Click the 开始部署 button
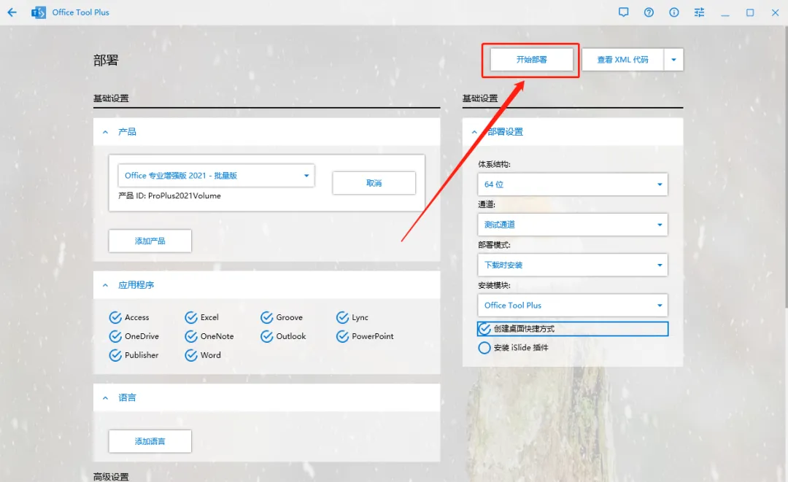 click(x=531, y=60)
